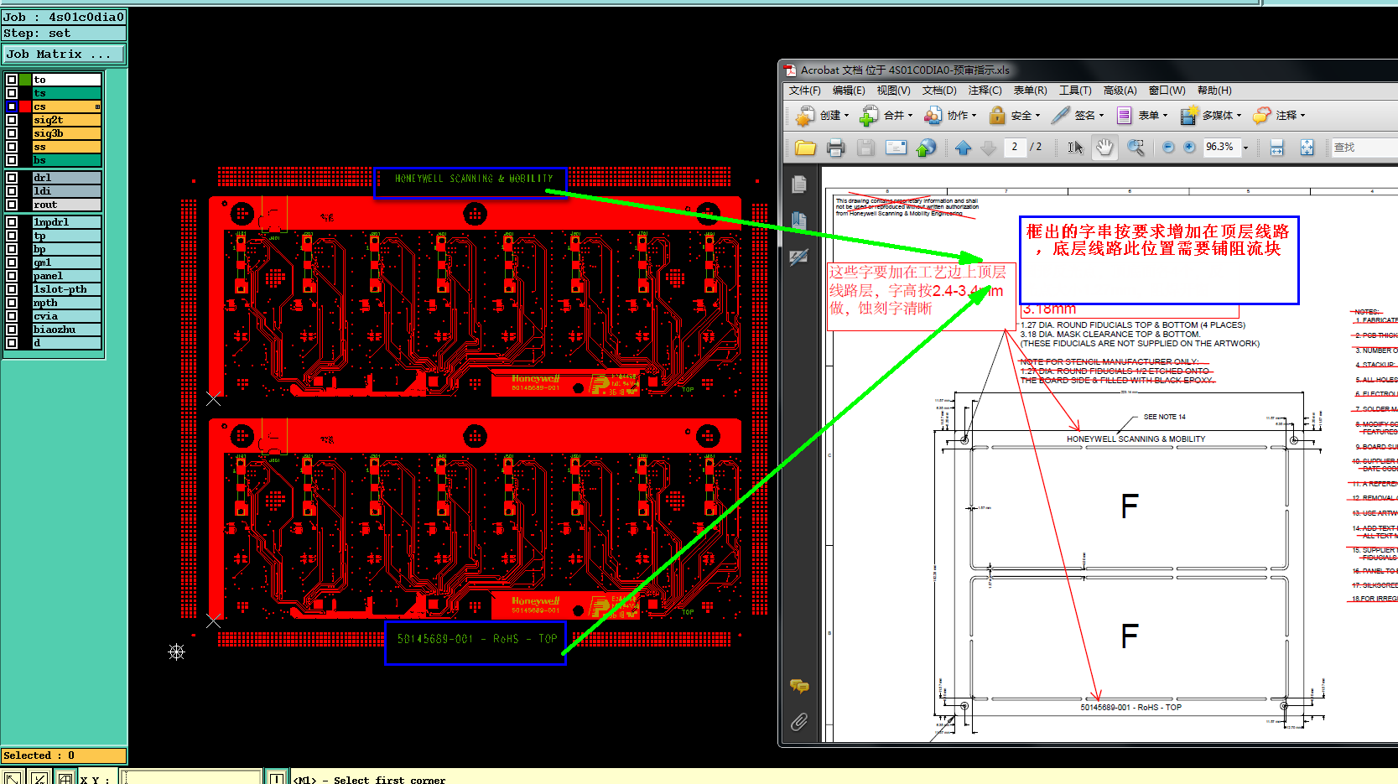
Task: Print the PDF using the printer icon
Action: tap(835, 148)
